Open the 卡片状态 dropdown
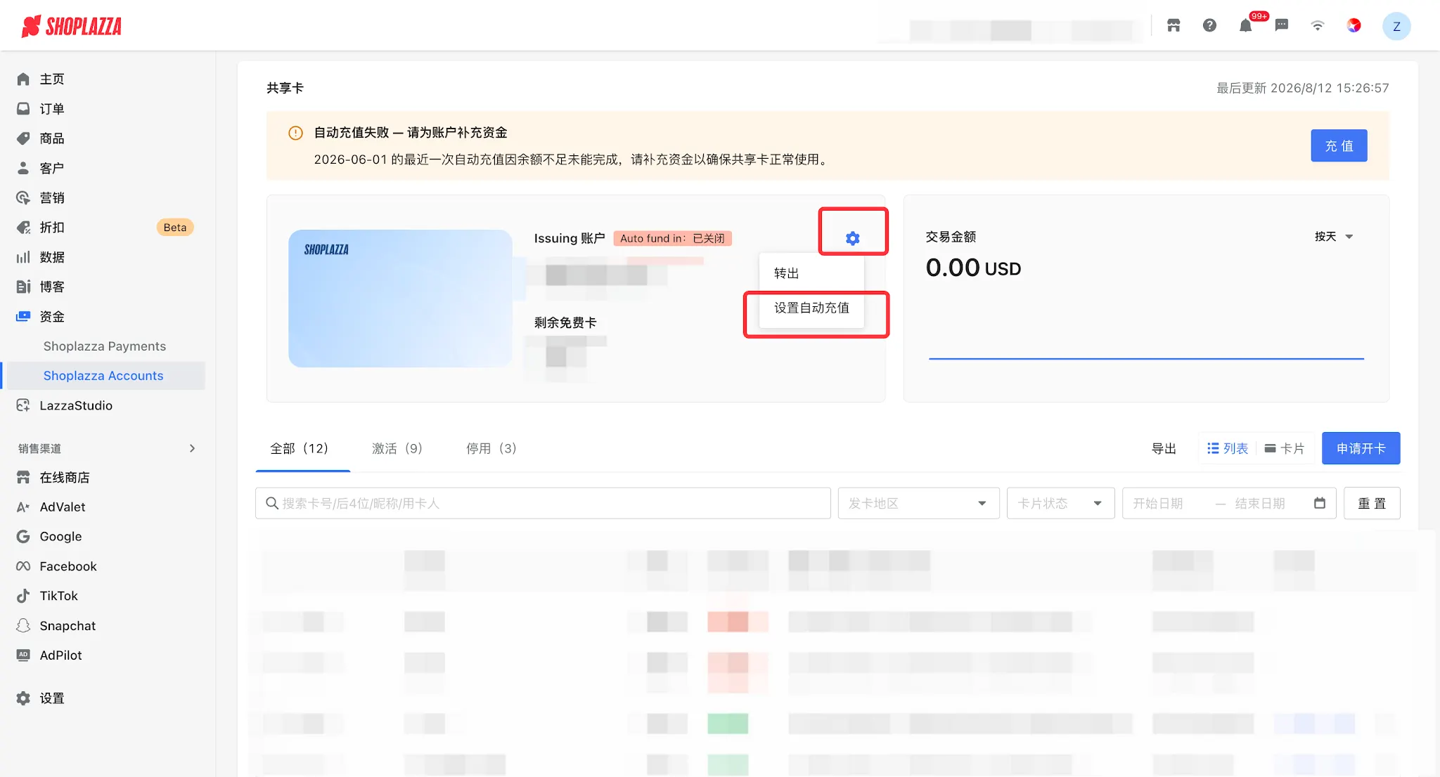This screenshot has width=1440, height=777. click(1060, 503)
